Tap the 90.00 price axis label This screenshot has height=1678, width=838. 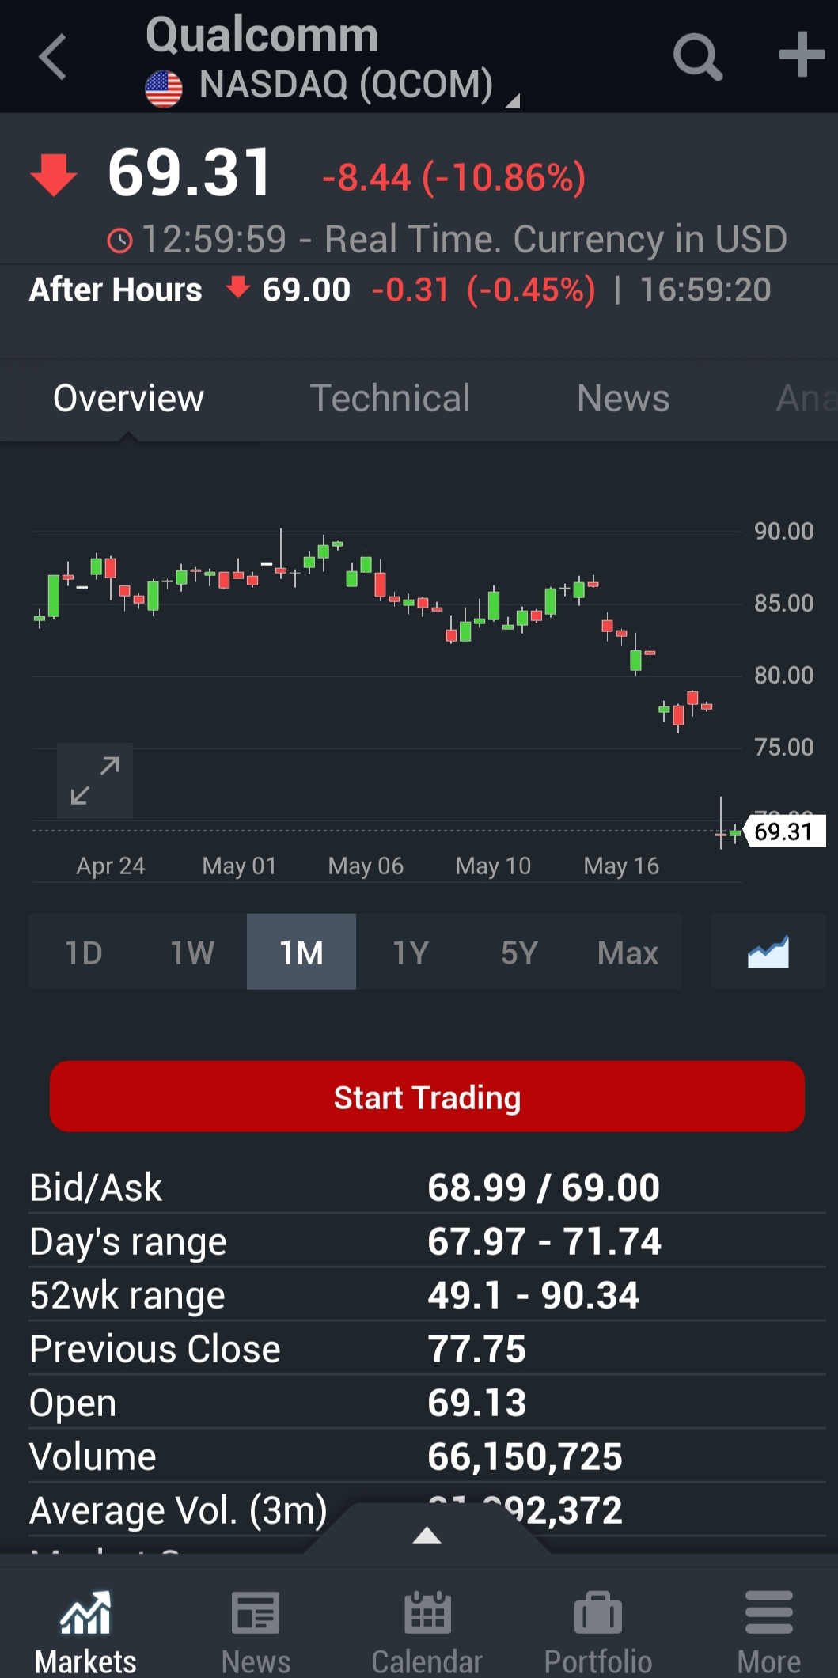[783, 532]
